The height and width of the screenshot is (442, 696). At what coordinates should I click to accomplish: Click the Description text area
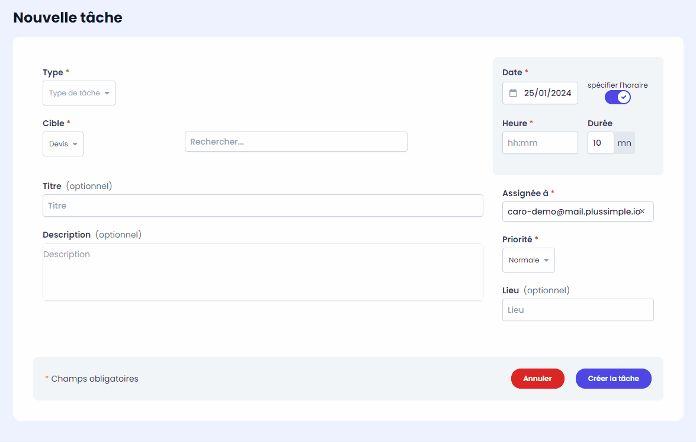(263, 272)
